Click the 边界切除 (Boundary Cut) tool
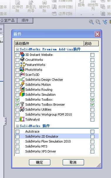 (62, 14)
